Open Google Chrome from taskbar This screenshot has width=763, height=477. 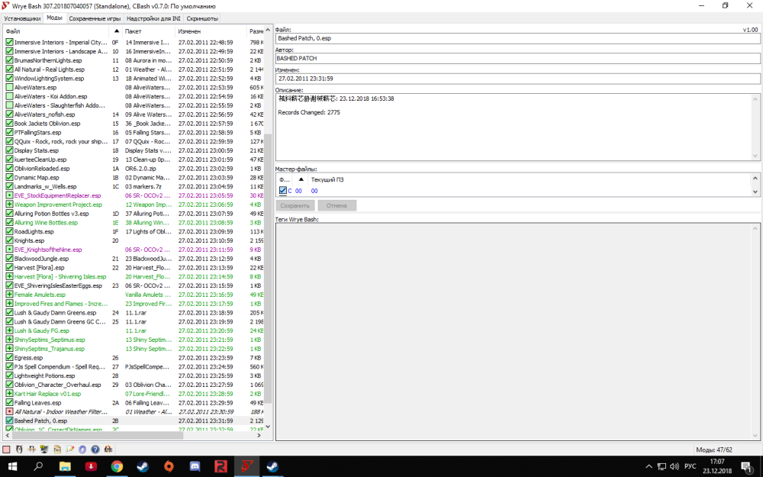pyautogui.click(x=117, y=466)
